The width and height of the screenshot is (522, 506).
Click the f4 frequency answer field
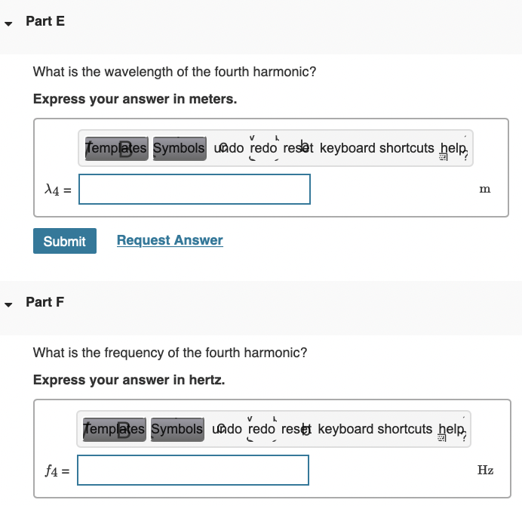point(193,470)
